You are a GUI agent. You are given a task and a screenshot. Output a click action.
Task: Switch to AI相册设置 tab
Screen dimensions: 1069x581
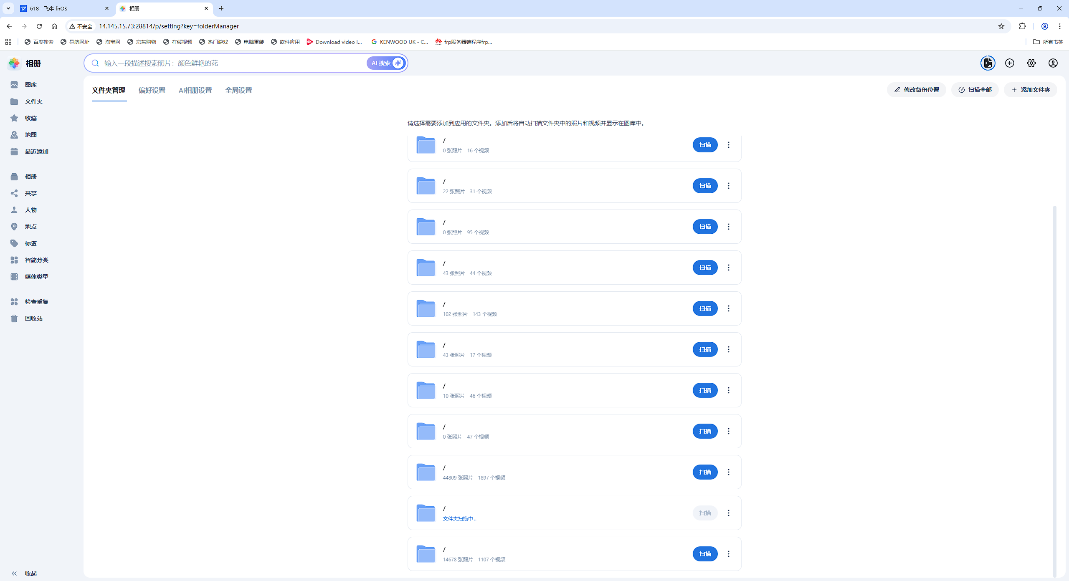click(x=195, y=90)
